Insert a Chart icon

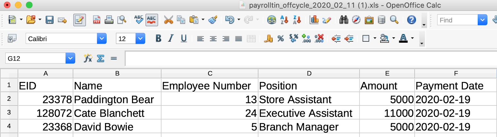tap(314, 20)
